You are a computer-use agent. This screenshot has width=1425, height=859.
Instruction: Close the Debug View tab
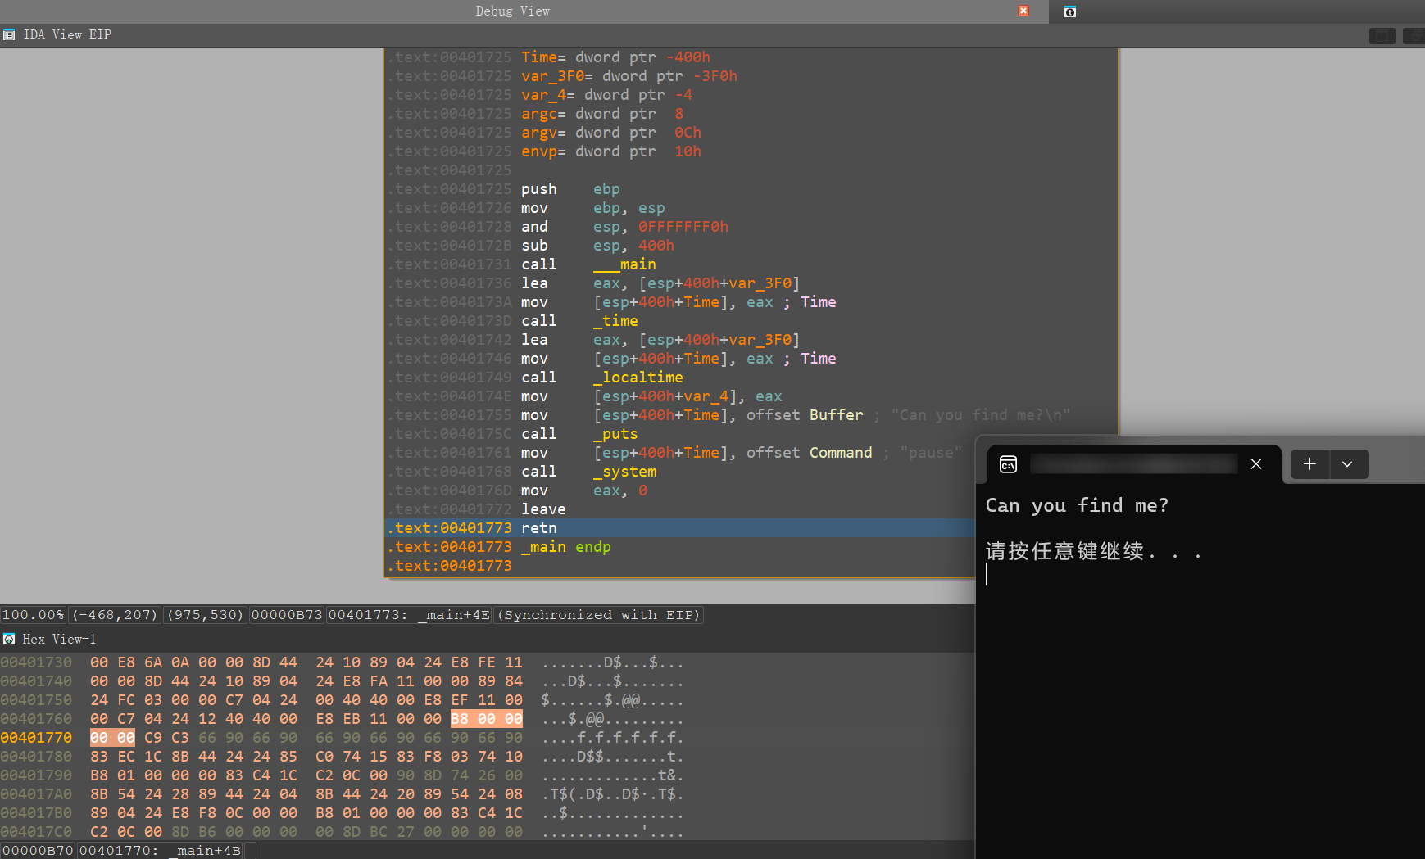point(1023,11)
